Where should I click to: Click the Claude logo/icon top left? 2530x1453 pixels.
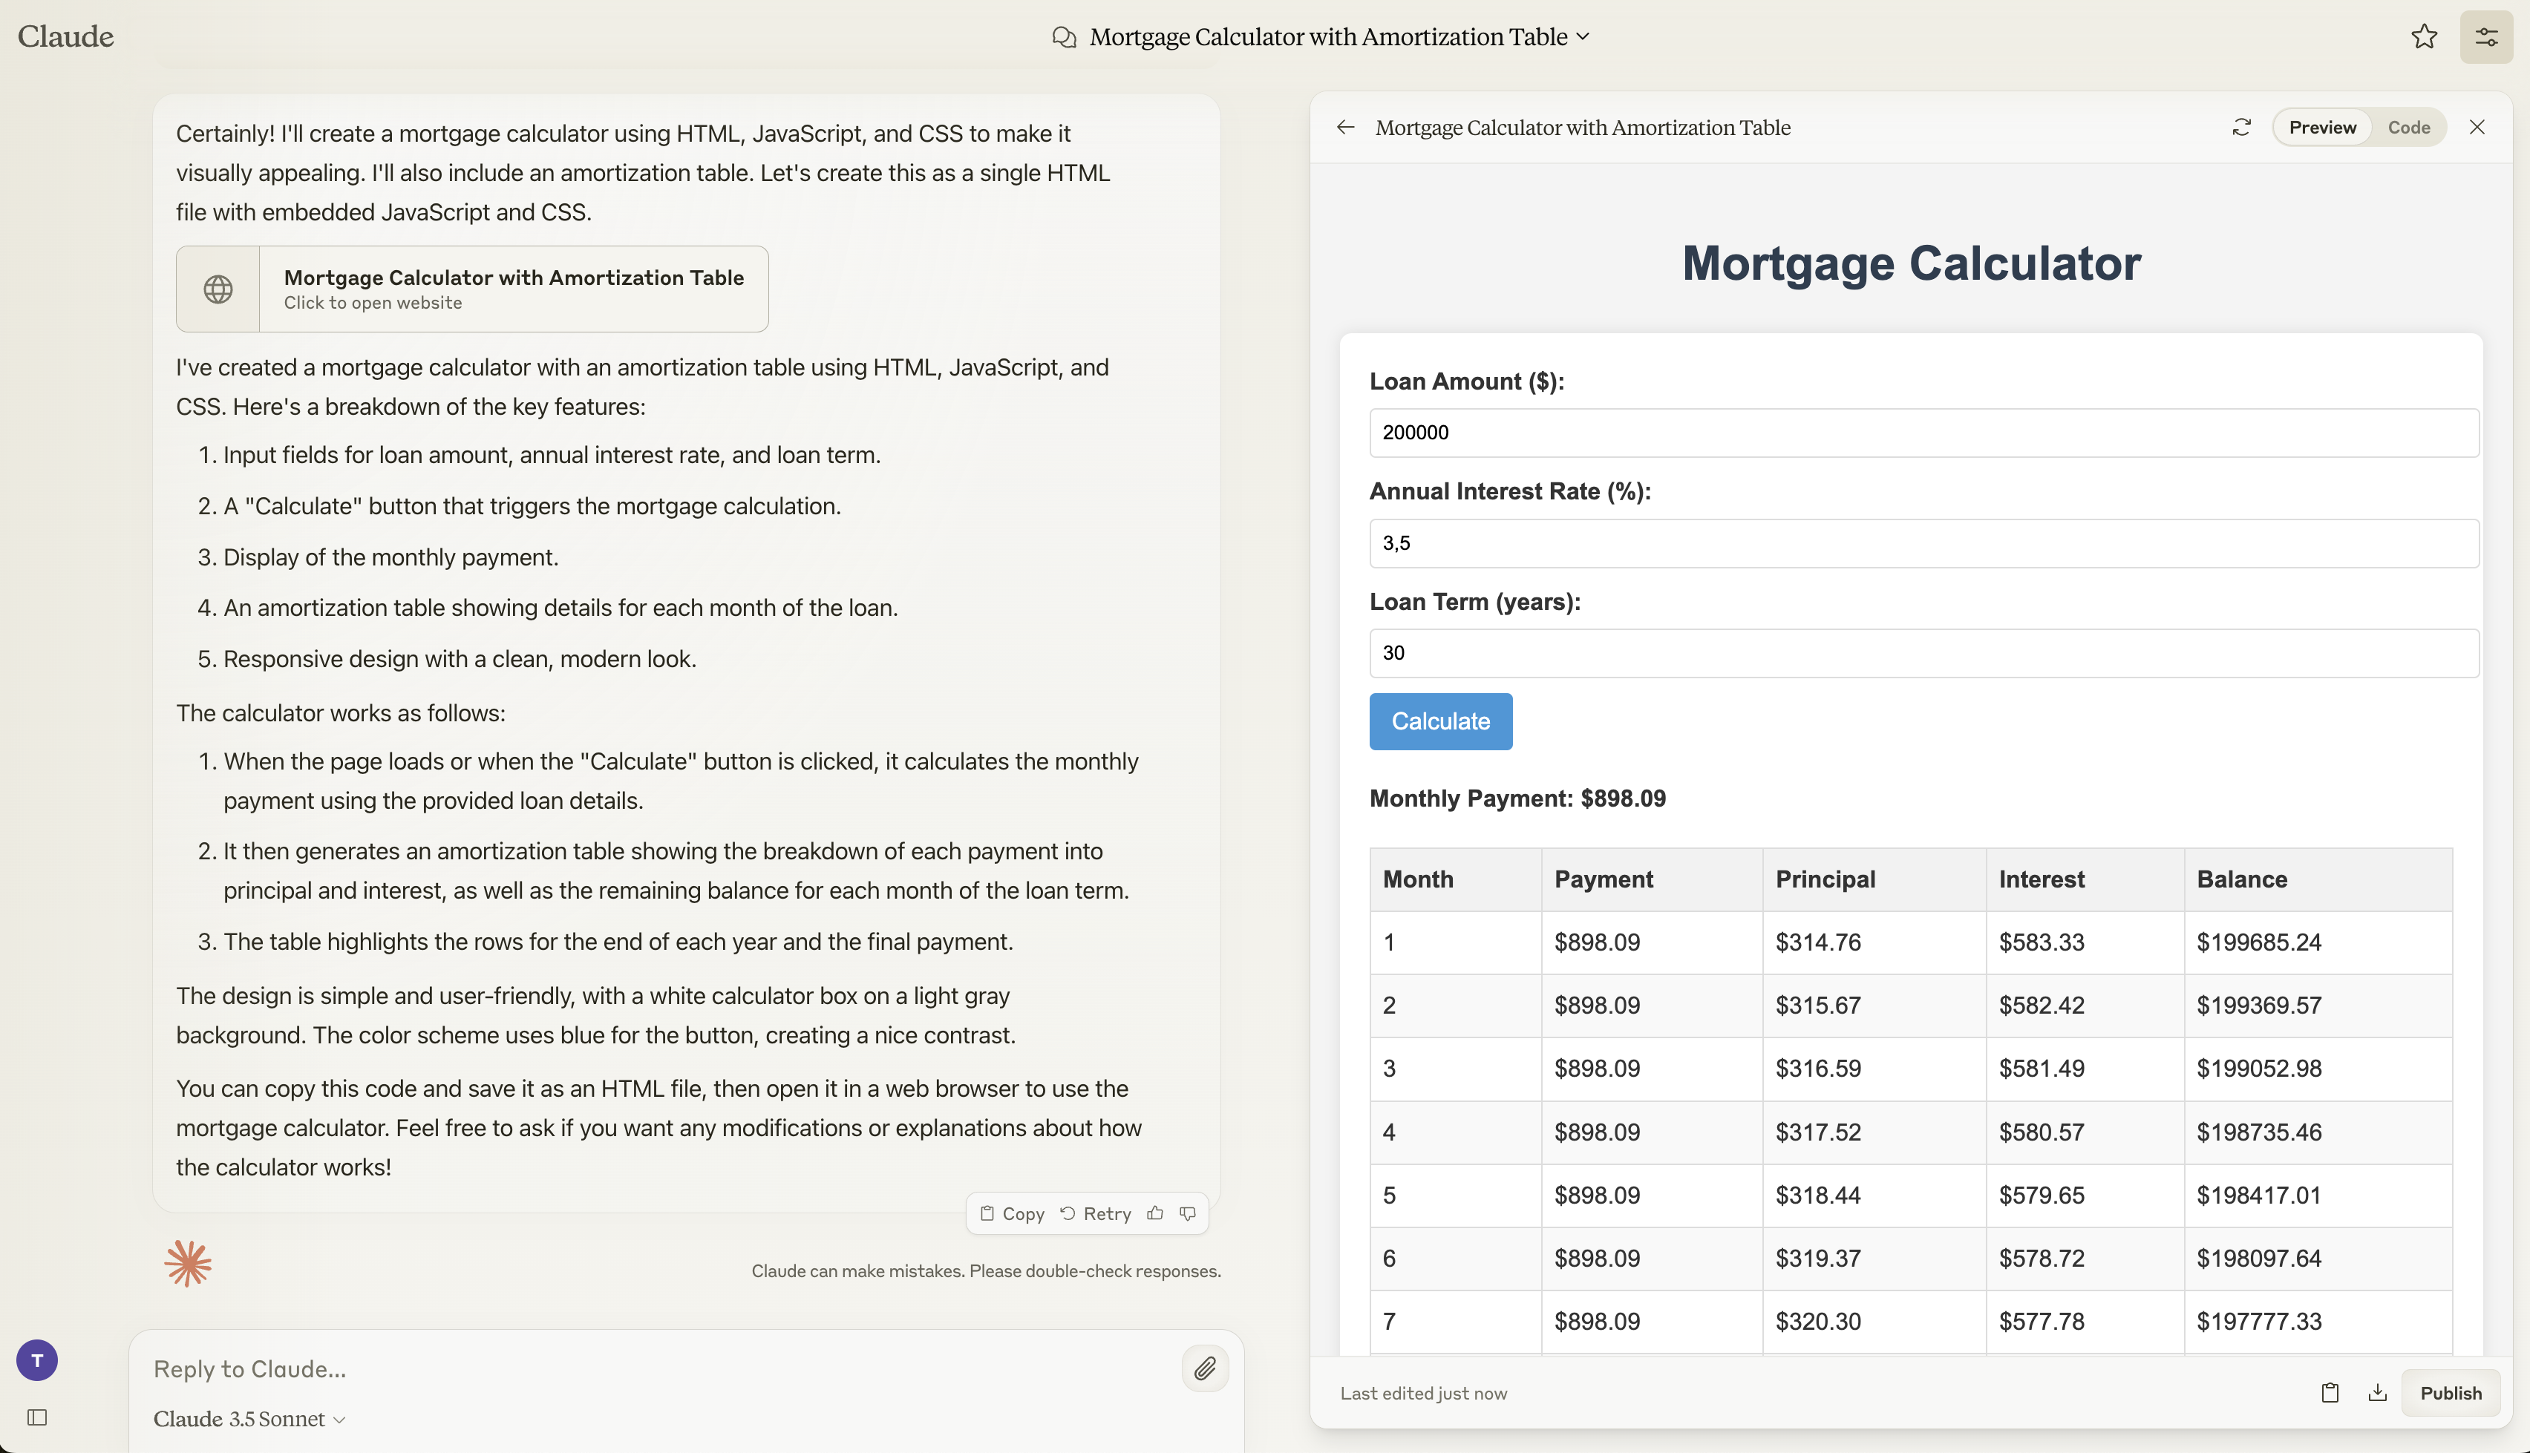pyautogui.click(x=66, y=35)
